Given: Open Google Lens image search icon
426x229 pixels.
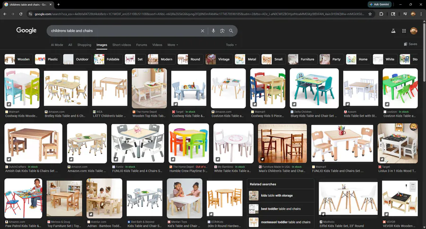Looking at the screenshot, I should (222, 31).
